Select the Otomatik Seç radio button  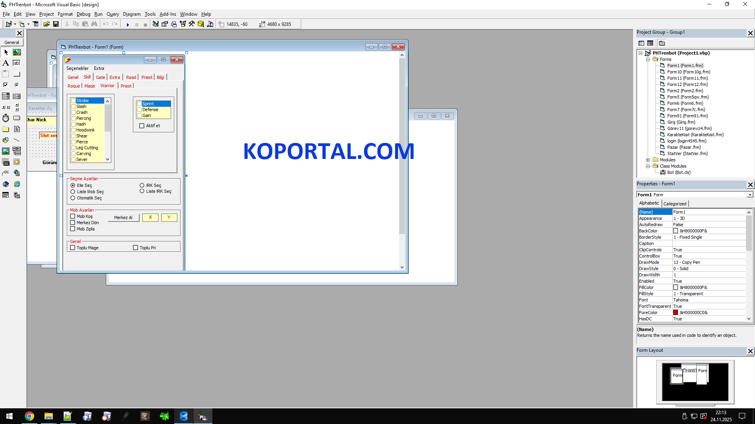(73, 198)
